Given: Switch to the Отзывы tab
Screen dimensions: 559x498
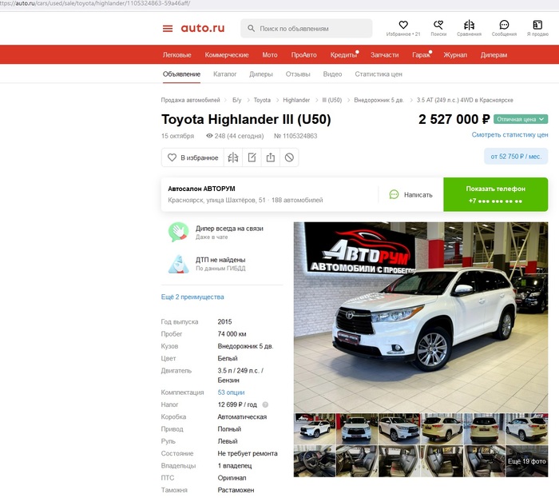Looking at the screenshot, I should click(298, 74).
